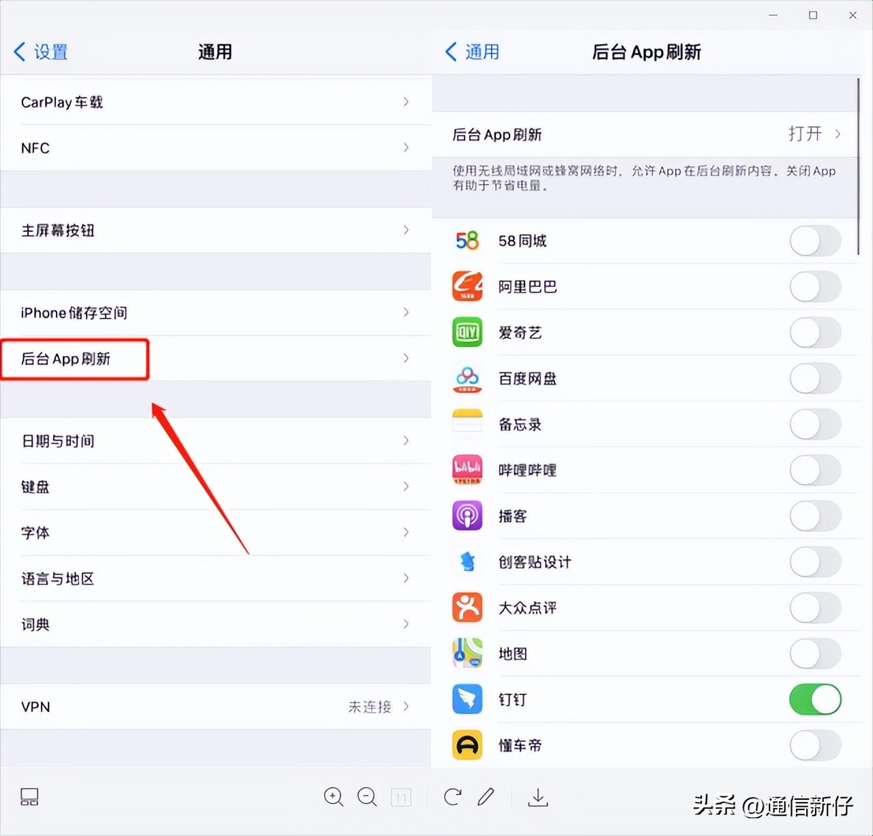Click the download screenshot icon
Screen dimensions: 873x836
pos(538,796)
